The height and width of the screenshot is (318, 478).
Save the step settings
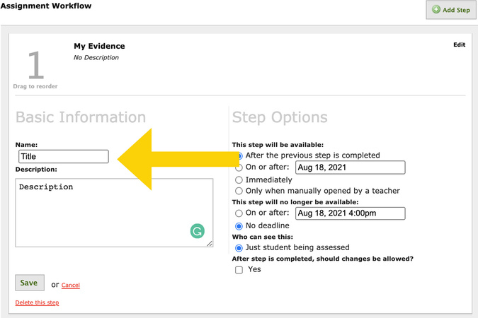coord(30,283)
